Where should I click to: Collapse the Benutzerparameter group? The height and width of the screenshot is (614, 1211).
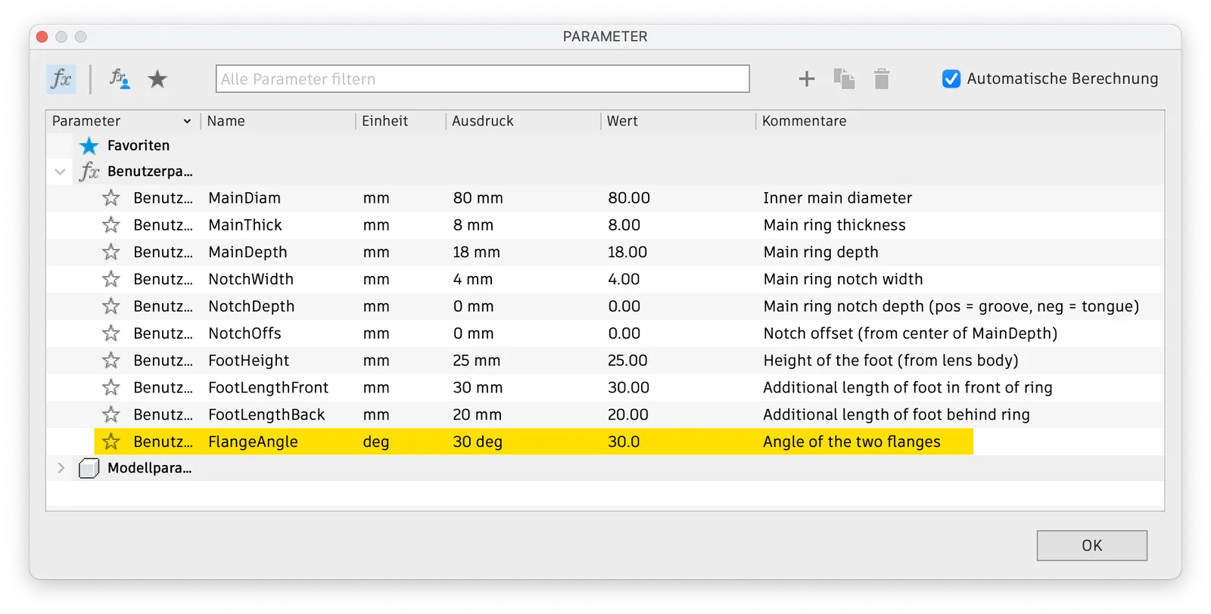(x=61, y=172)
